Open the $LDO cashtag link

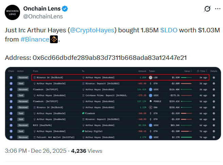[x=169, y=30]
